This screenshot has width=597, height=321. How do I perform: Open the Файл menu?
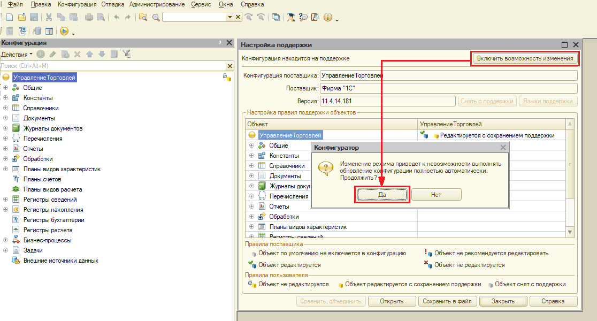15,4
